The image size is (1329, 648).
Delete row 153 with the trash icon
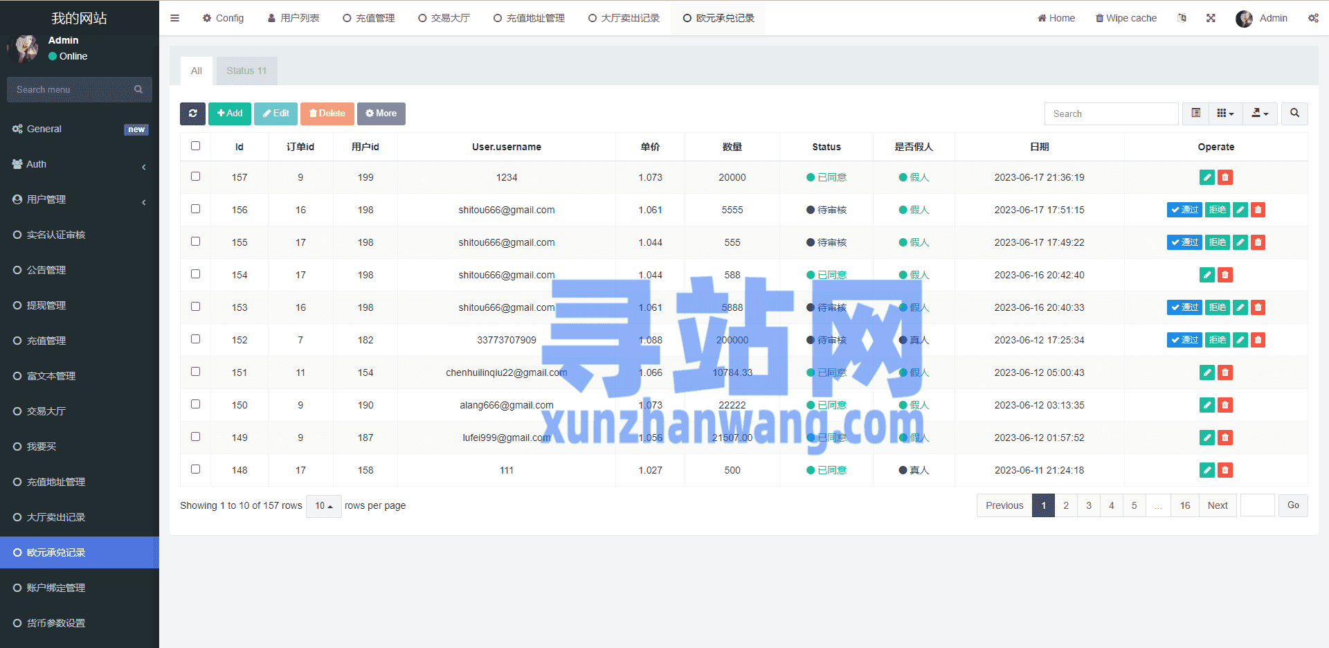pyautogui.click(x=1258, y=307)
